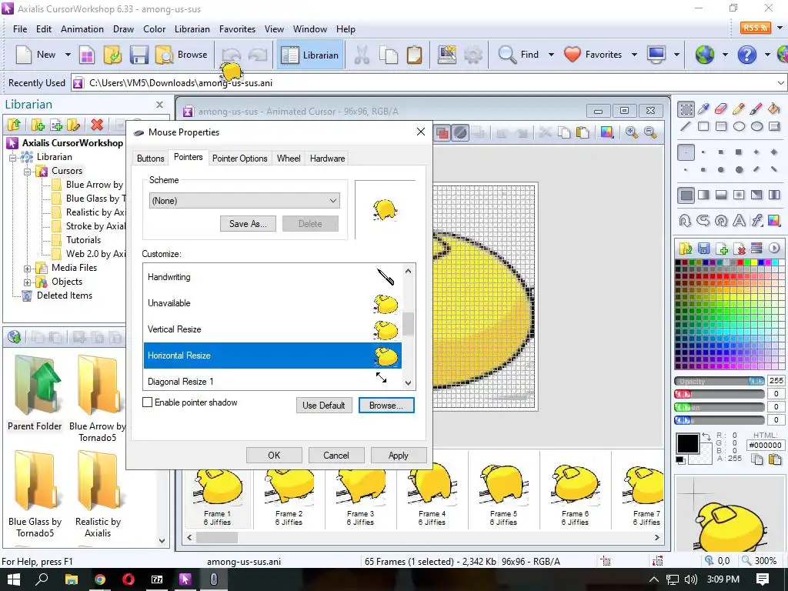Screen dimensions: 788x591
Task: Open the Chrome icon in taskbar
Action: point(99,579)
